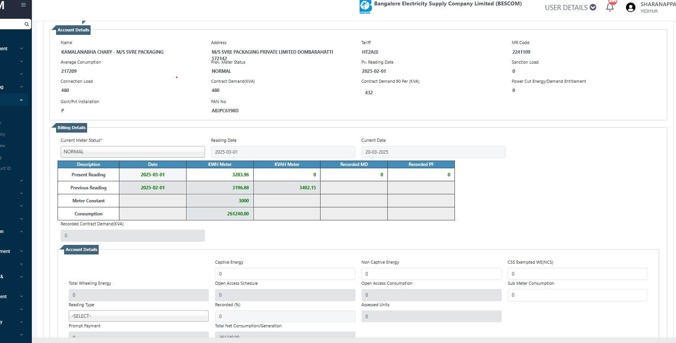Image resolution: width=676 pixels, height=343 pixels.
Task: Click the Recorded Contract Demand(KVA) field
Action: (x=133, y=236)
